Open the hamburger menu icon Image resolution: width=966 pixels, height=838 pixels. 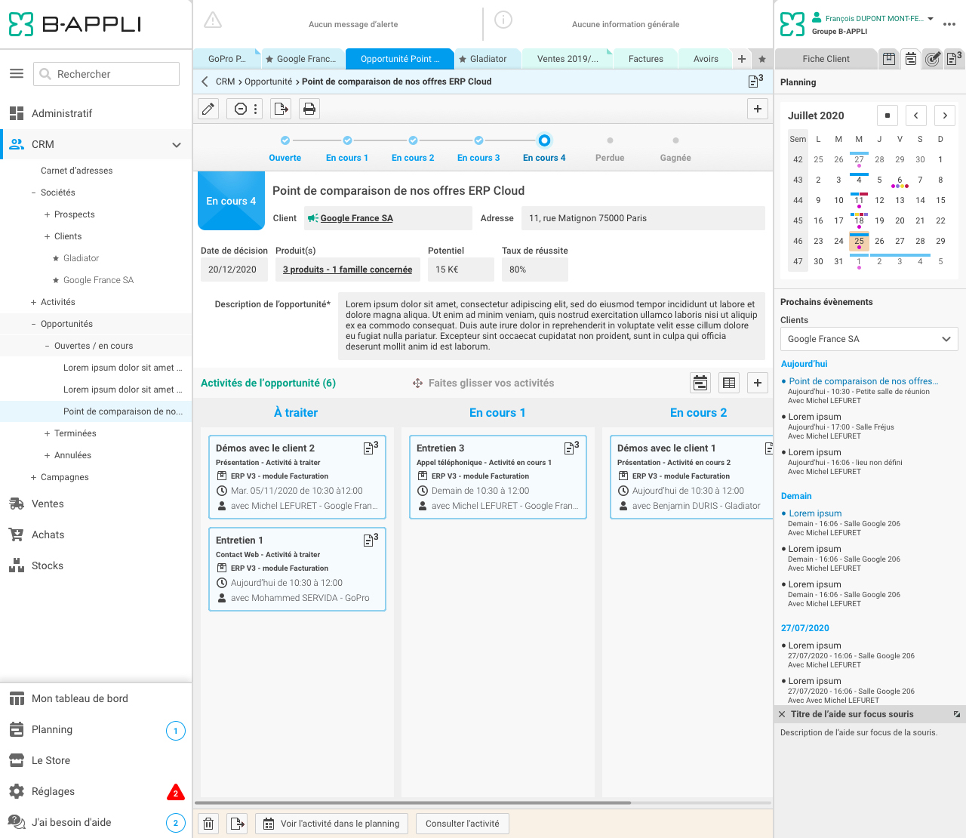tap(17, 74)
